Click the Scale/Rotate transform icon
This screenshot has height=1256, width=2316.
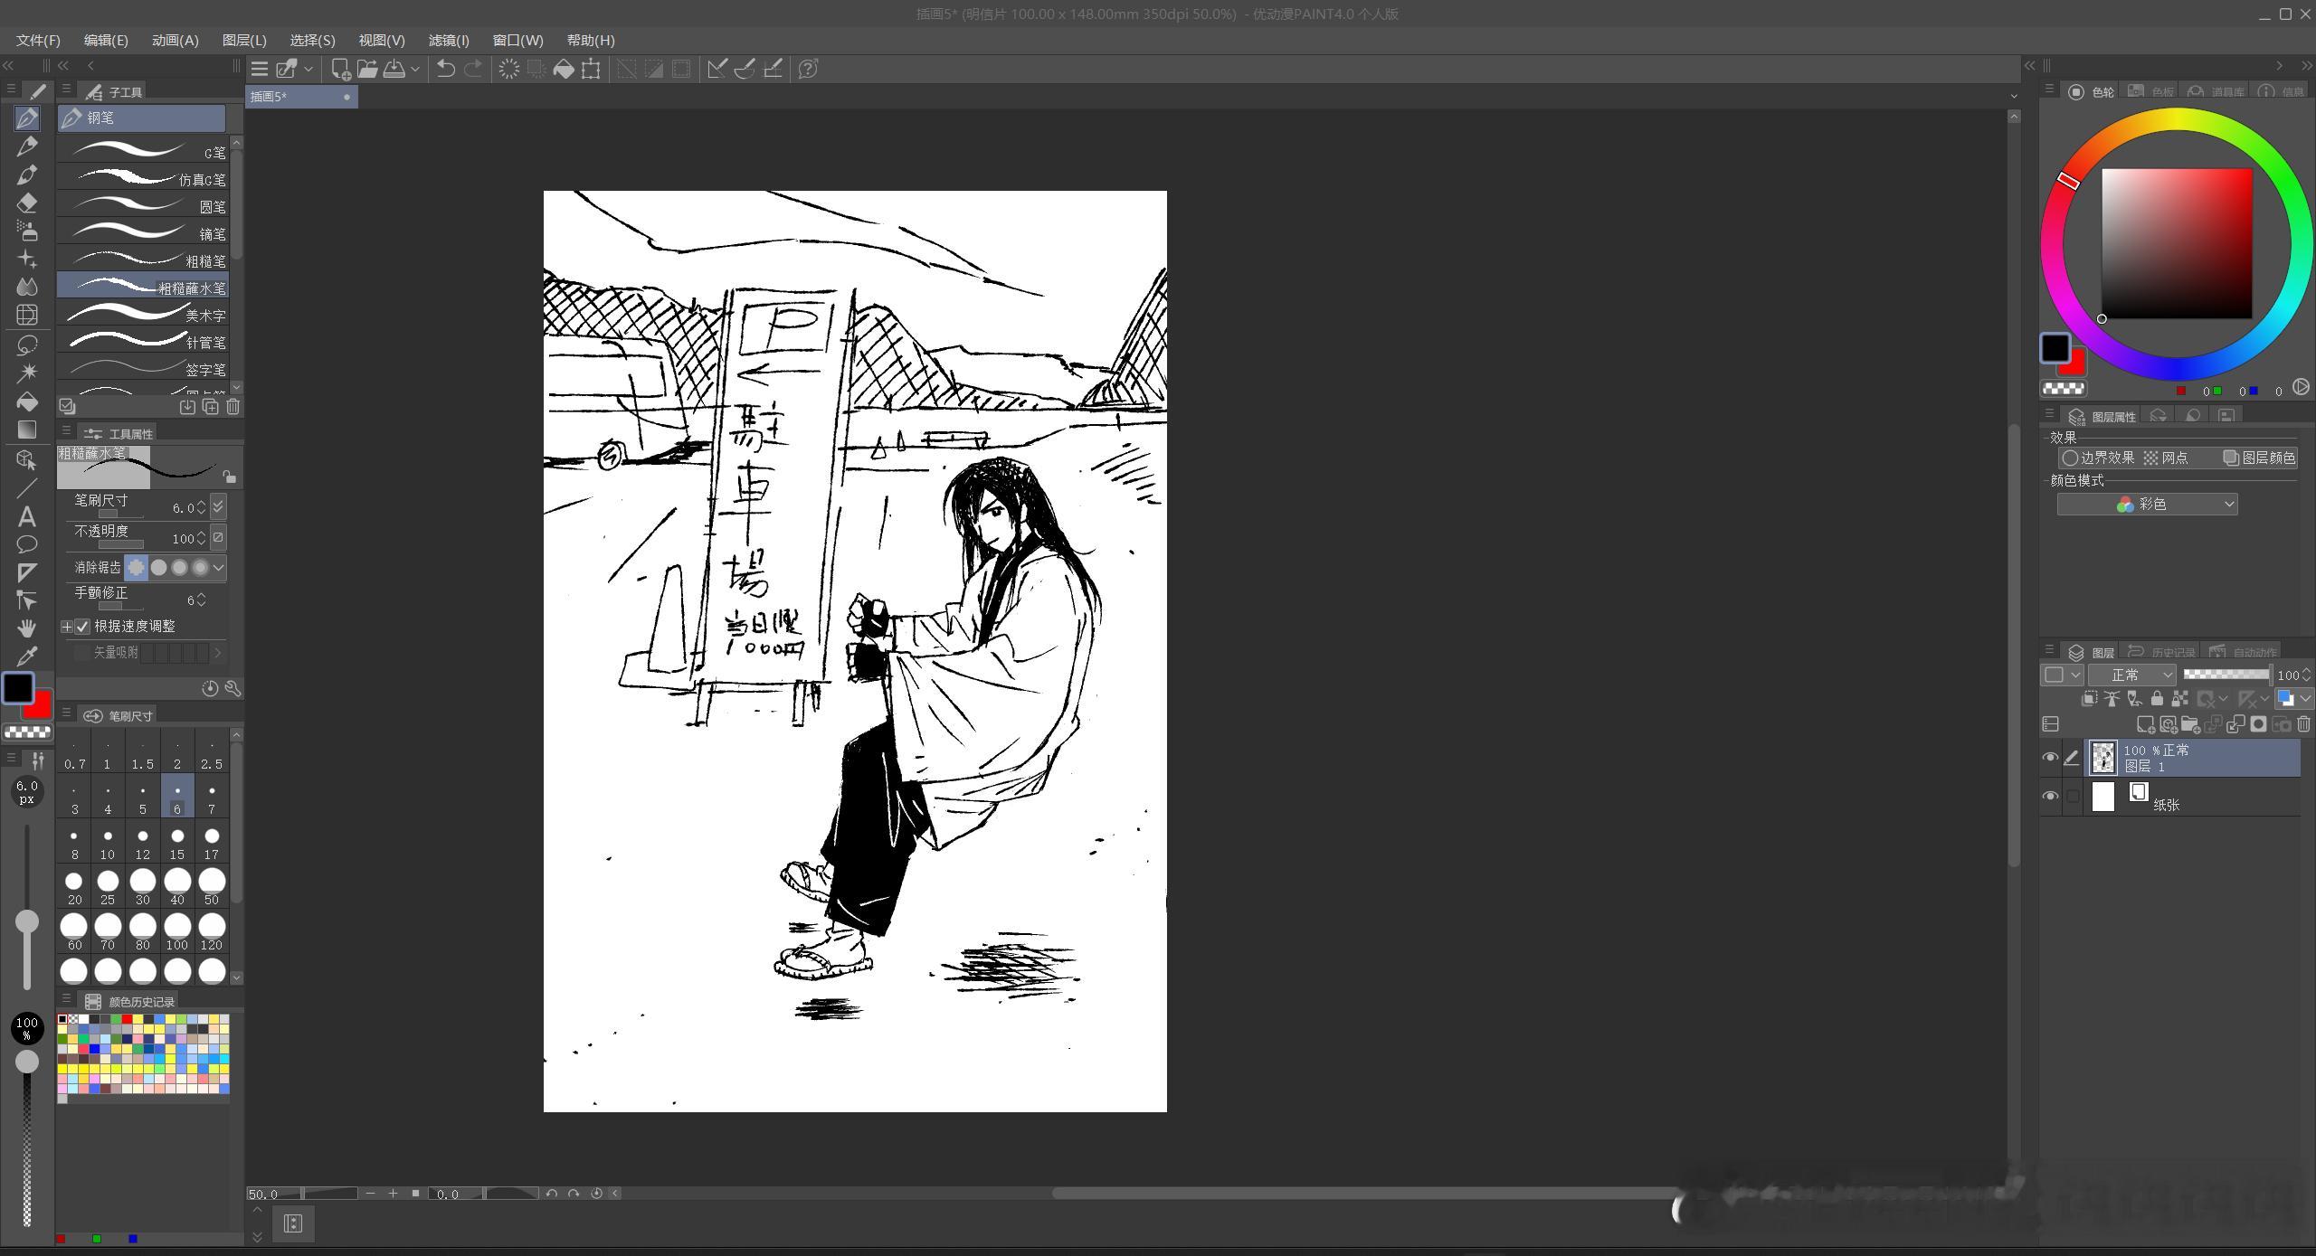coord(591,69)
